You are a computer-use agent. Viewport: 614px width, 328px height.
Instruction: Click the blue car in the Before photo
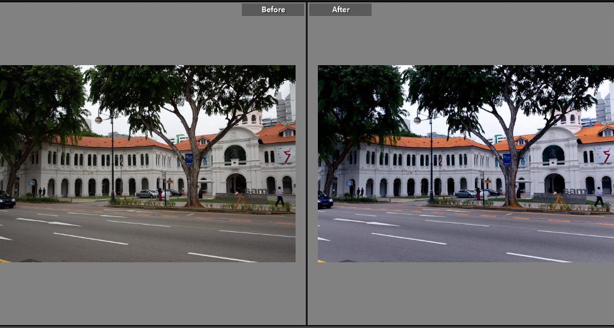[6, 200]
